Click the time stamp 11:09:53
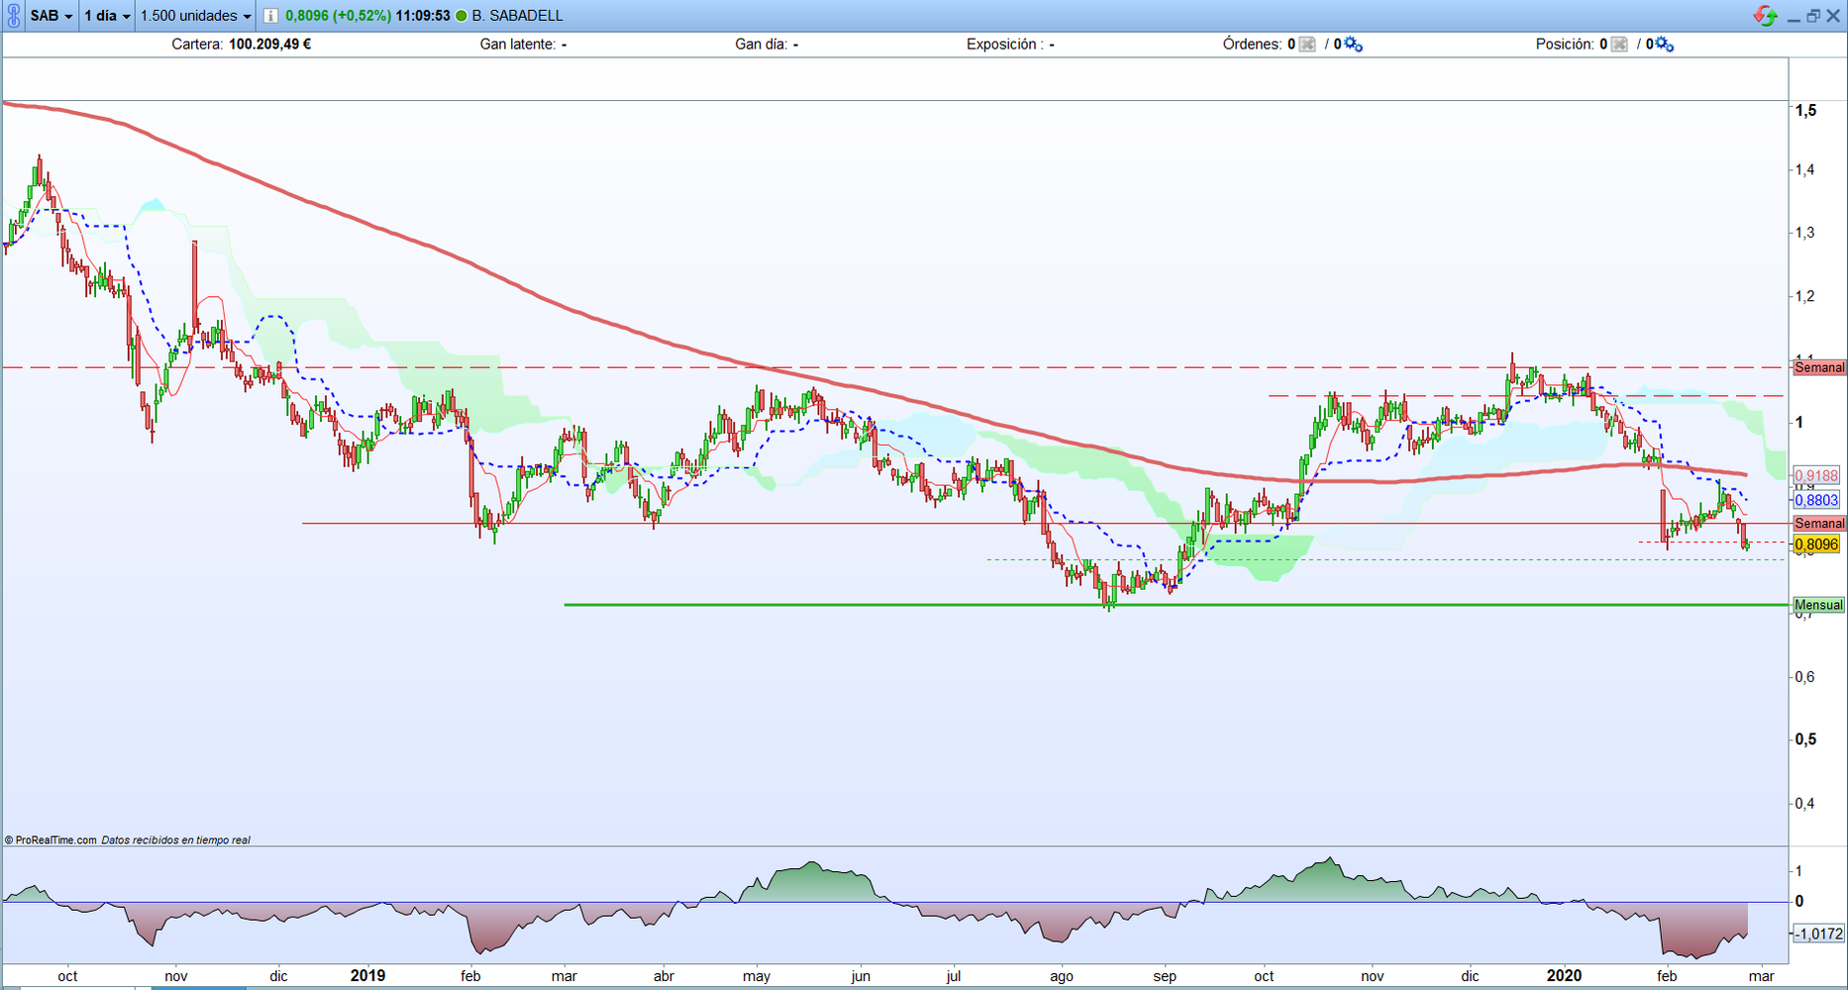The width and height of the screenshot is (1848, 990). [x=423, y=16]
